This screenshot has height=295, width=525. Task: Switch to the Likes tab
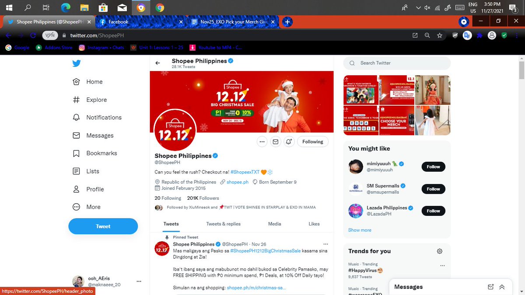pos(314,224)
